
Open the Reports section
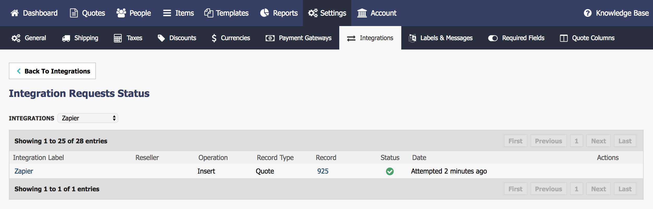click(279, 13)
